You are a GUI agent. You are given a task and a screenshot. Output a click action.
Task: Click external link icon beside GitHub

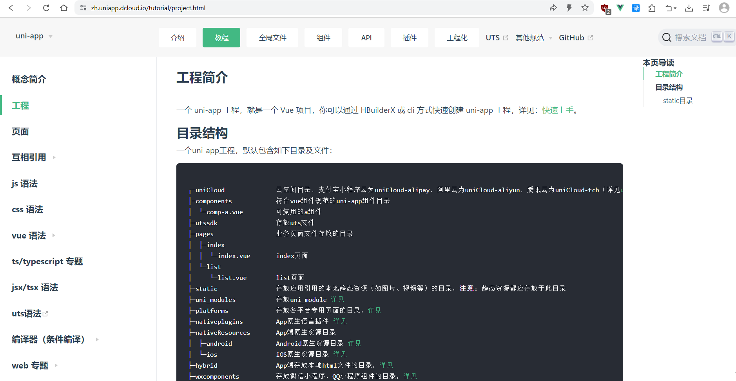(590, 38)
